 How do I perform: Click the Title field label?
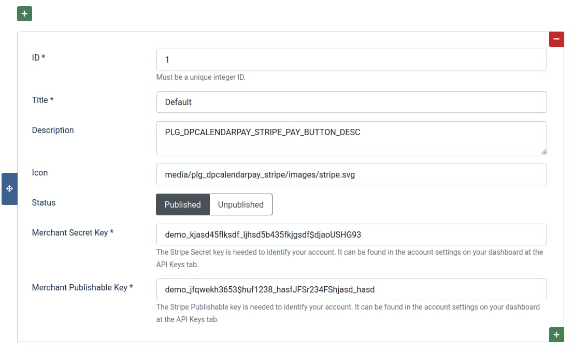pos(42,100)
